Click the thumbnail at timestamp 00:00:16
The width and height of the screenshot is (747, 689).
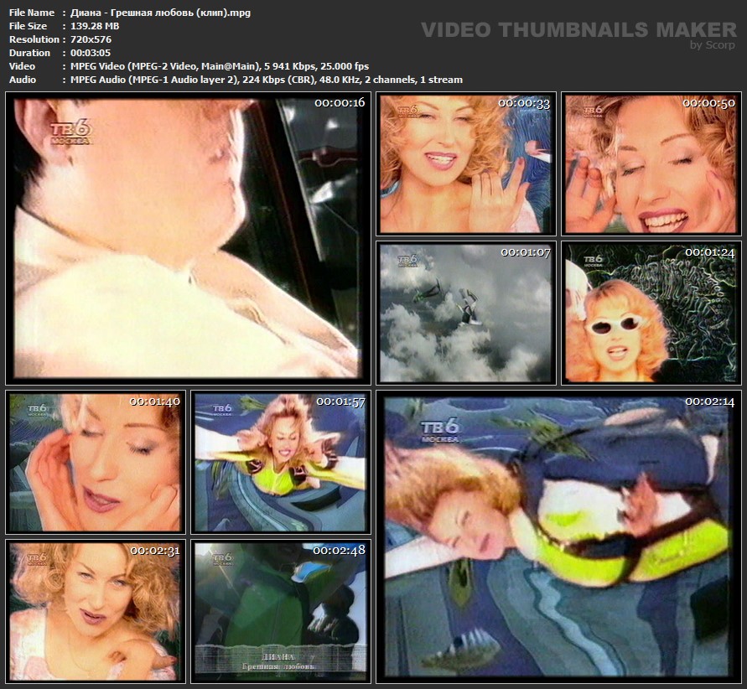tap(188, 238)
